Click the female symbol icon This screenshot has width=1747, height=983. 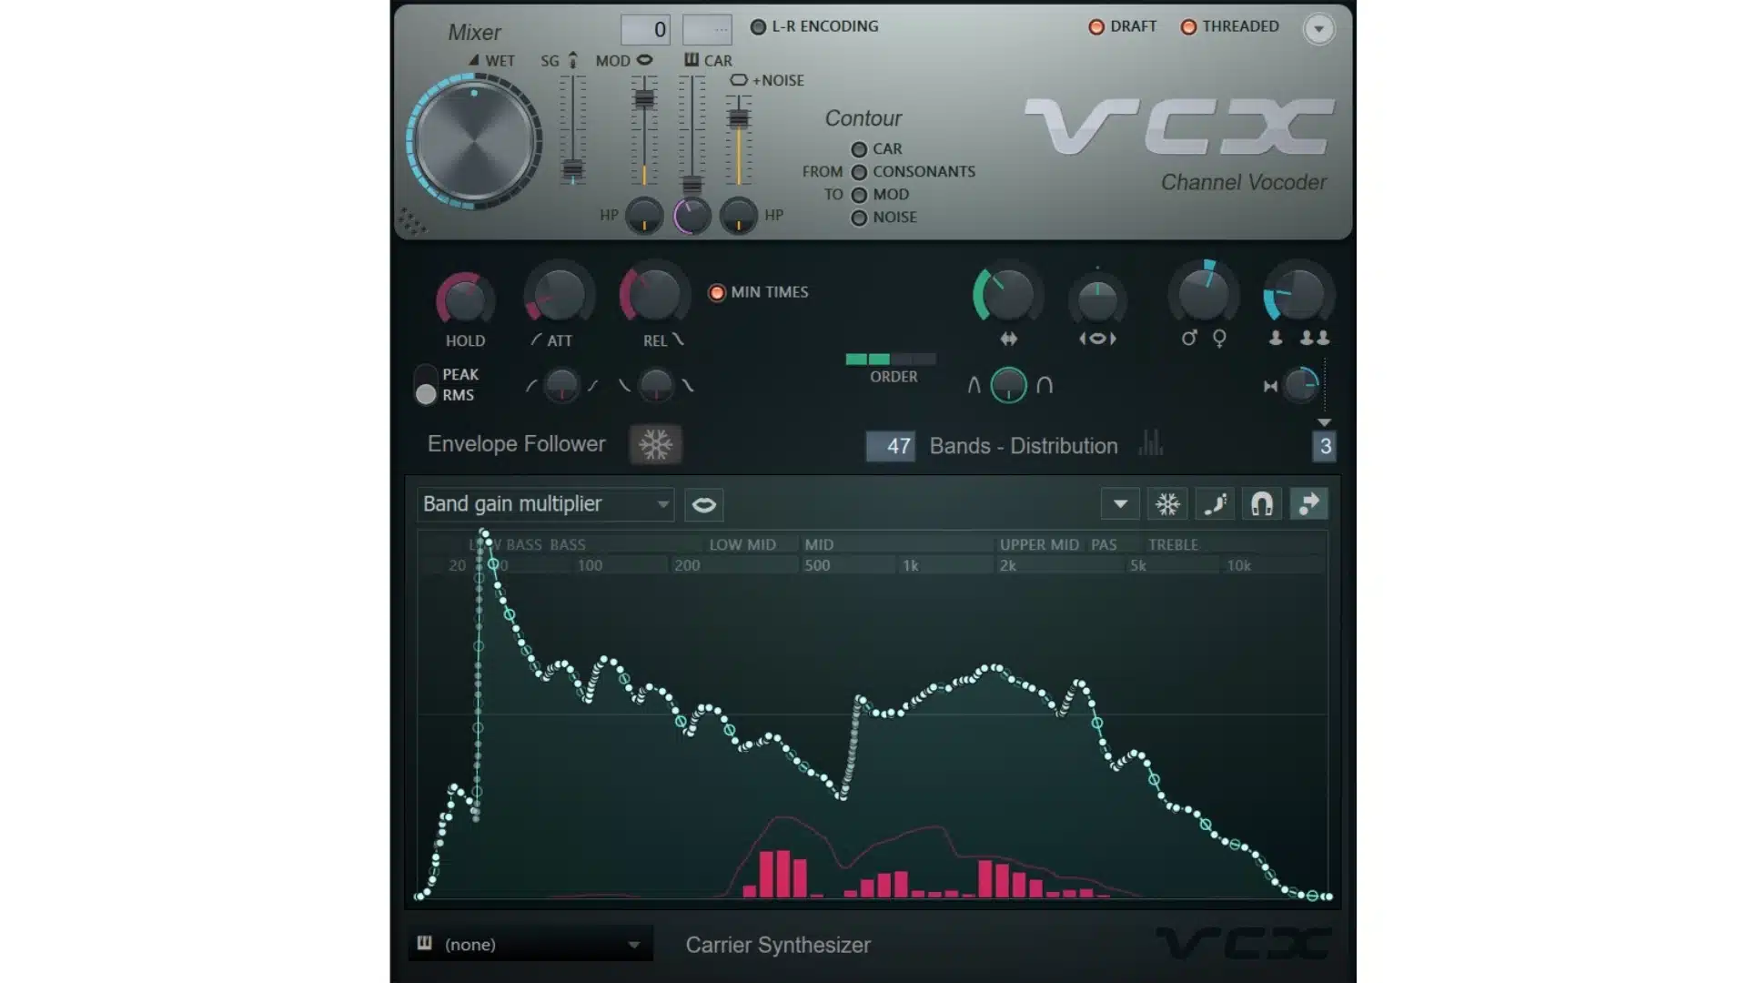tap(1220, 339)
